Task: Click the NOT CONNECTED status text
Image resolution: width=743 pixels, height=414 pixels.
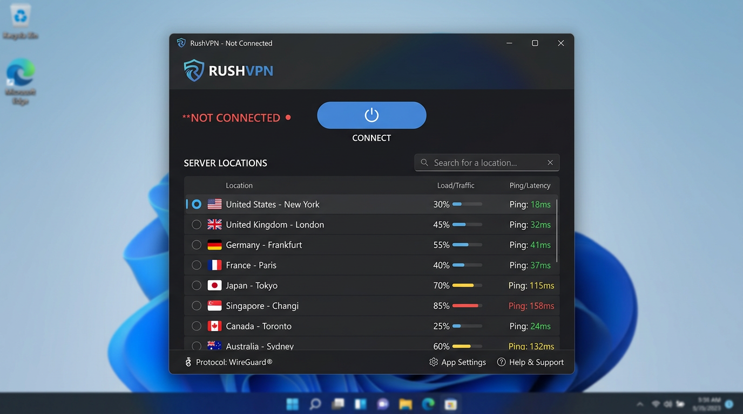Action: pos(231,118)
